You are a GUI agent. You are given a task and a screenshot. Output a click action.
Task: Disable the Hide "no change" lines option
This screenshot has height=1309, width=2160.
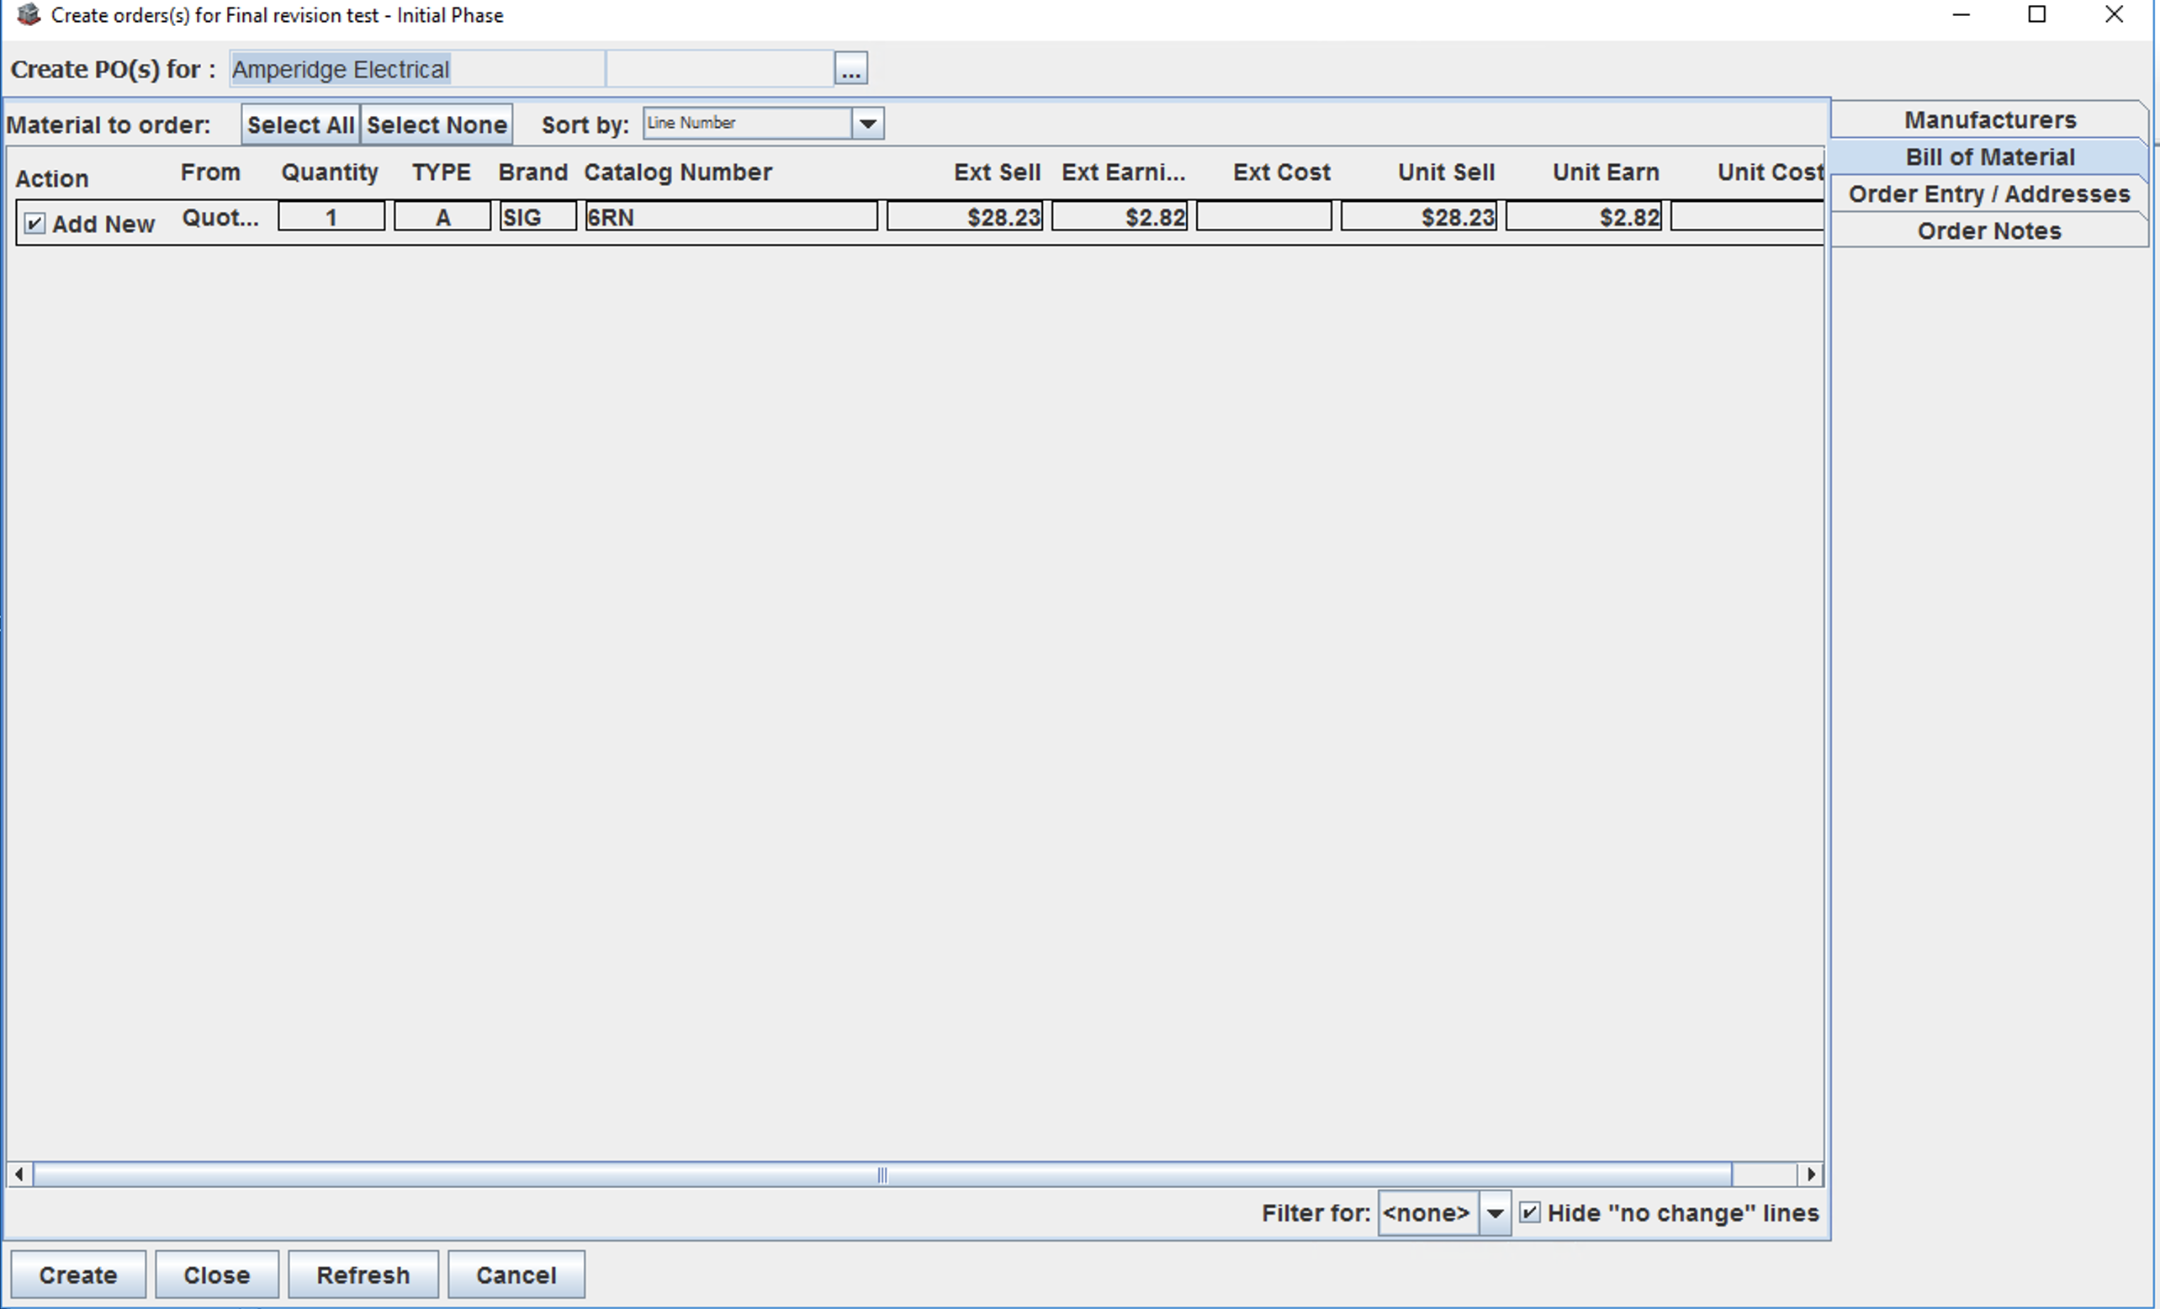[1531, 1212]
